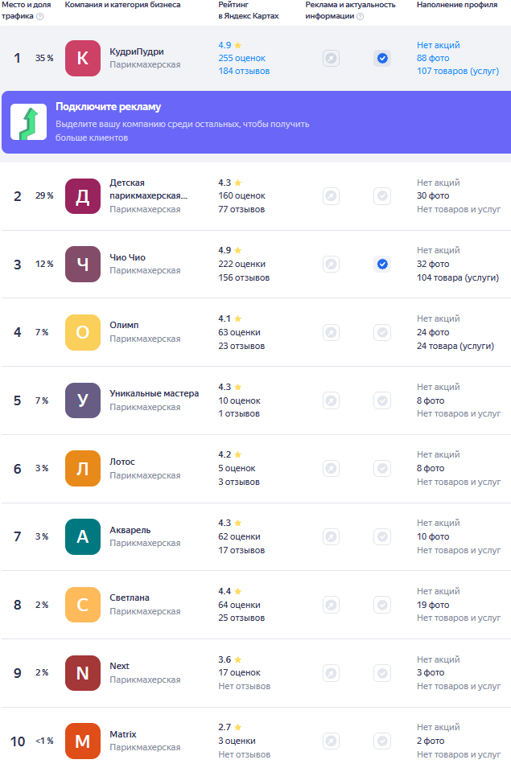Click '104 товара (услуги)' for Чио Чио
Viewport: 511px width, 772px height.
pos(458,277)
